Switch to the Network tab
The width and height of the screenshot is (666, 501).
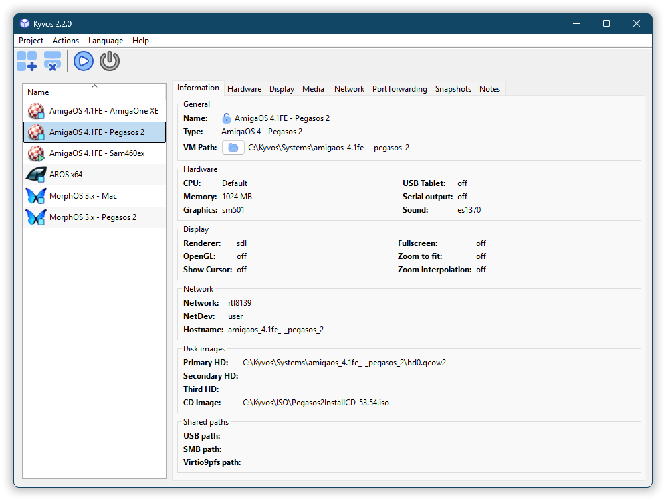tap(349, 89)
